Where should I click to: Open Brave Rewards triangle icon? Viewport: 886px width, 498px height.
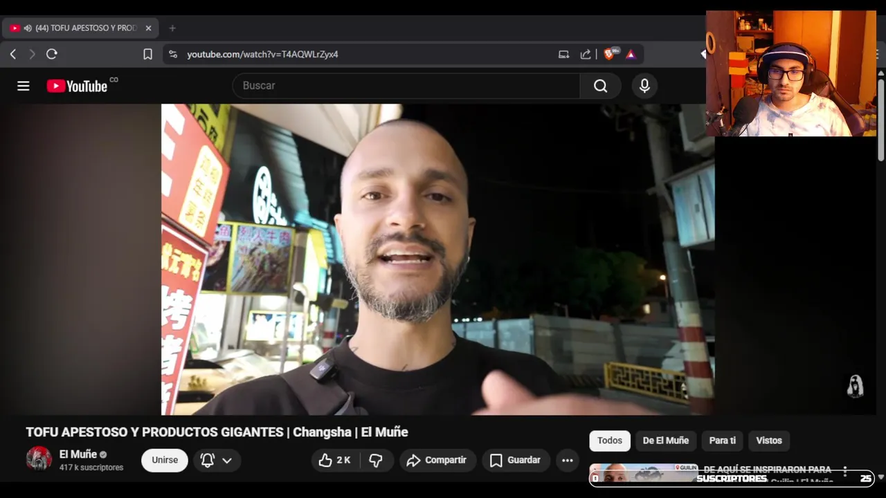pyautogui.click(x=631, y=54)
